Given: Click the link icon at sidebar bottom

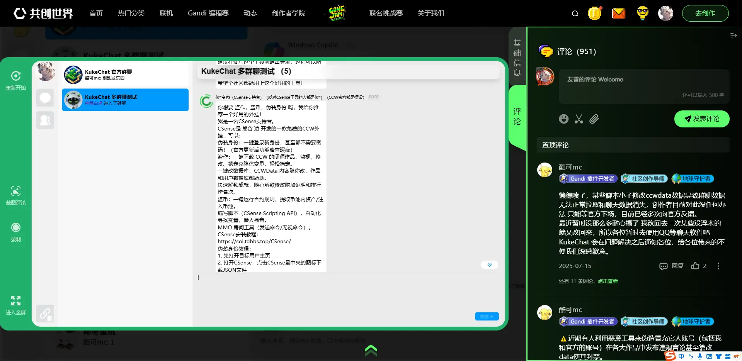Looking at the screenshot, I should click(45, 313).
